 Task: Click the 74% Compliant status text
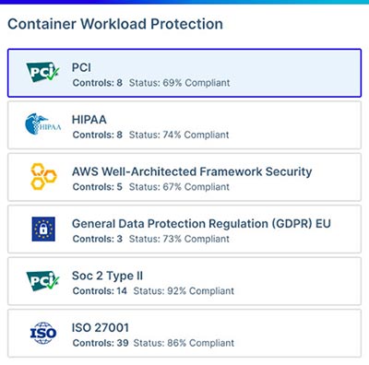tap(179, 135)
